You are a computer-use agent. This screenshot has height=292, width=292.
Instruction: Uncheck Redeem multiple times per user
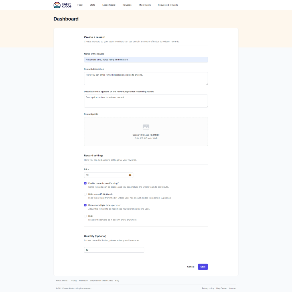[85, 205]
